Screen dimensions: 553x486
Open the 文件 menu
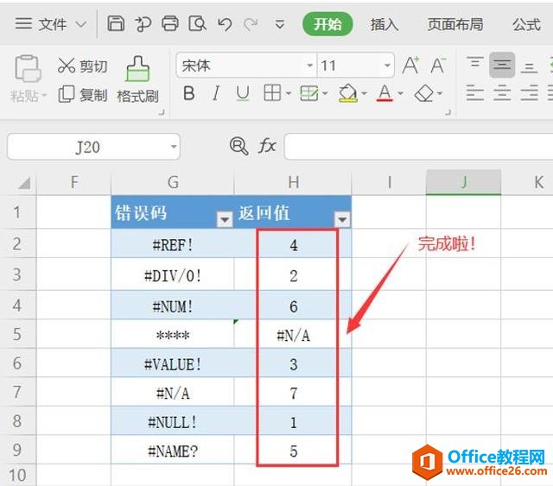pos(52,24)
